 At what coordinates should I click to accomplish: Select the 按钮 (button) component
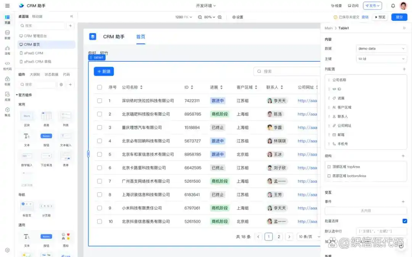pos(46,137)
